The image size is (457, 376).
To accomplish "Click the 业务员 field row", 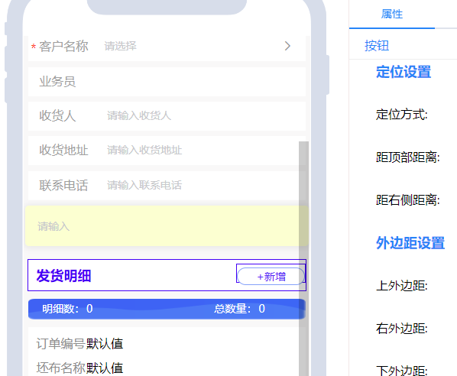I will click(167, 82).
